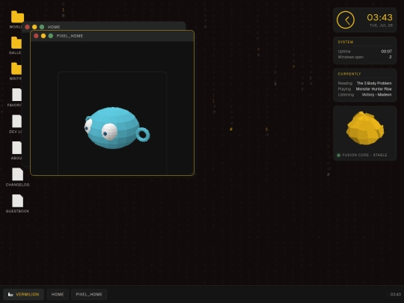
Task: Open the Guestbook file icon
Action: point(17,201)
